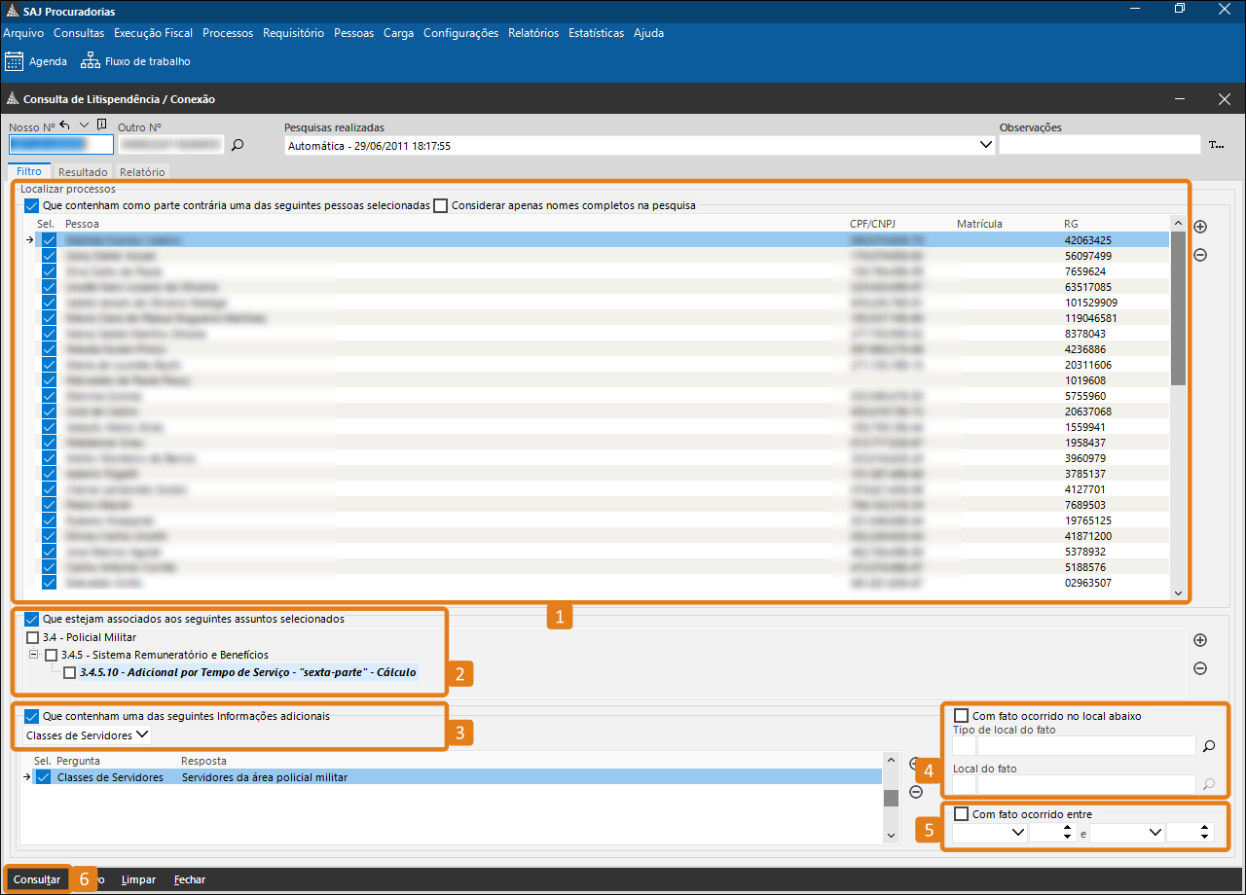Enable 'Com fato ocorrido entre' date filter
Image resolution: width=1246 pixels, height=895 pixels.
pyautogui.click(x=962, y=814)
